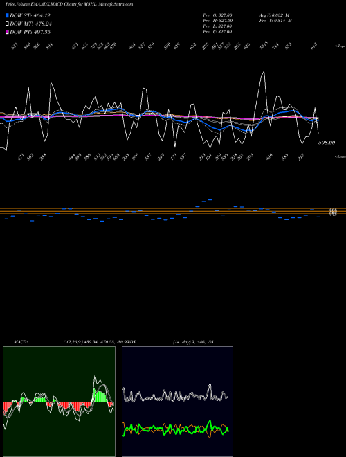Viewport: 346px width, 457px height.
Task: Click the 1018 top value label
Action: click(x=264, y=46)
